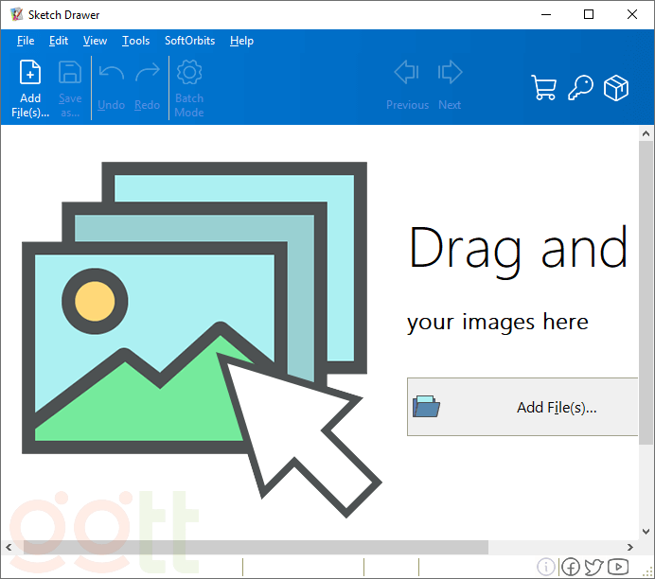Open the SoftOrbits menu
The width and height of the screenshot is (655, 579).
(189, 41)
